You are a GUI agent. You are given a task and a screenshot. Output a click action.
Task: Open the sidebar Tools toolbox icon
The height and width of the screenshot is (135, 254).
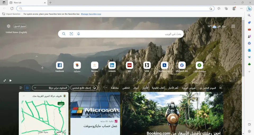point(249,29)
